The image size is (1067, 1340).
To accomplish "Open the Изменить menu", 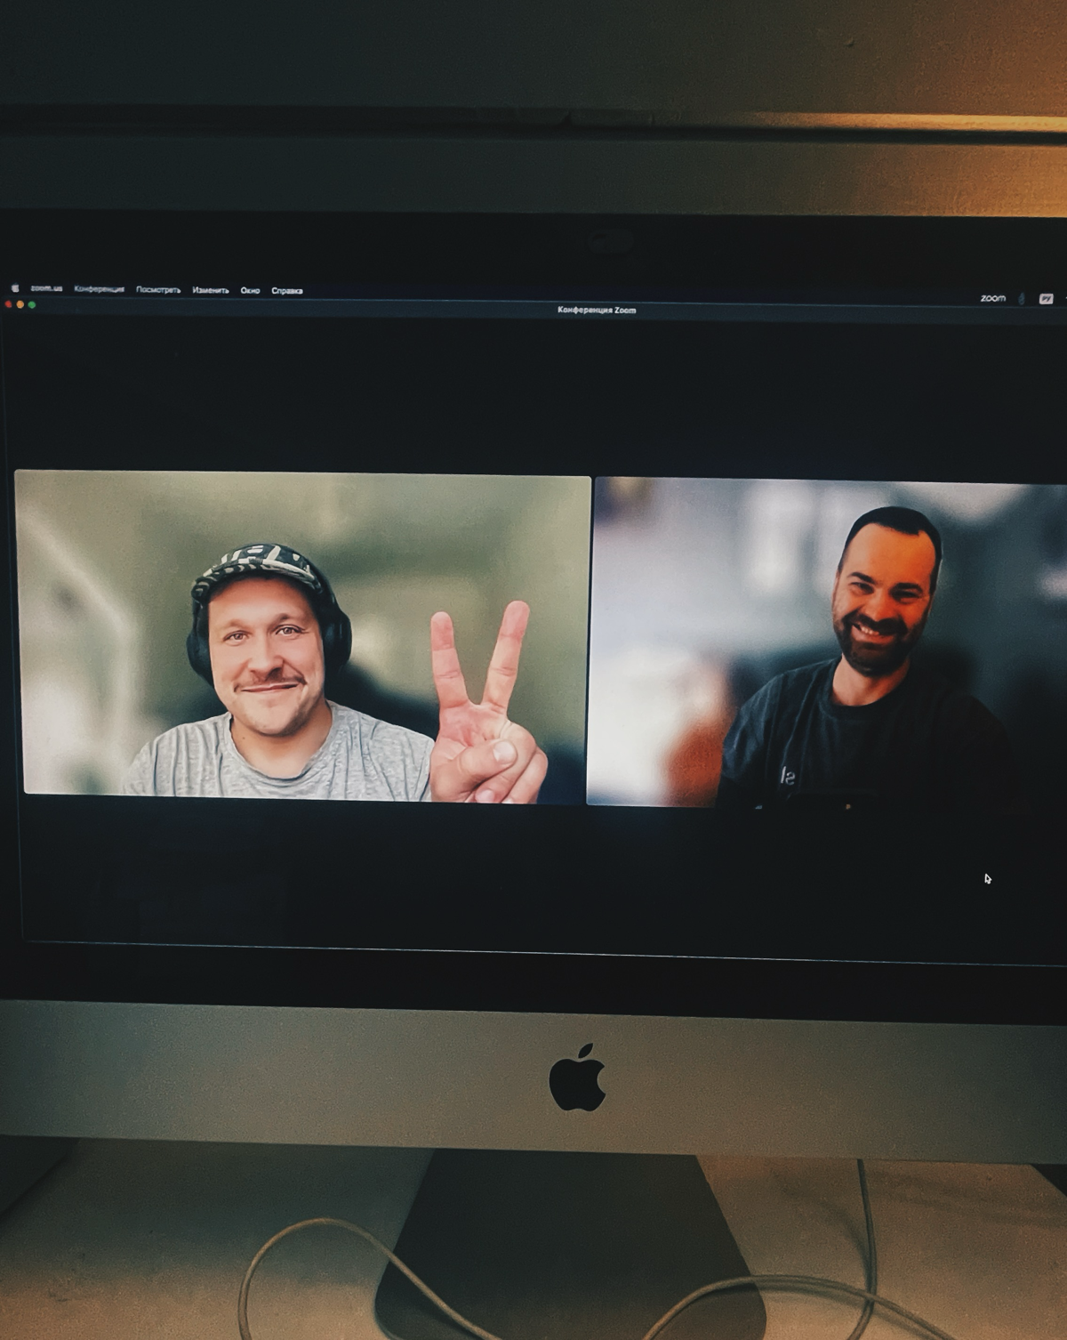I will [210, 290].
